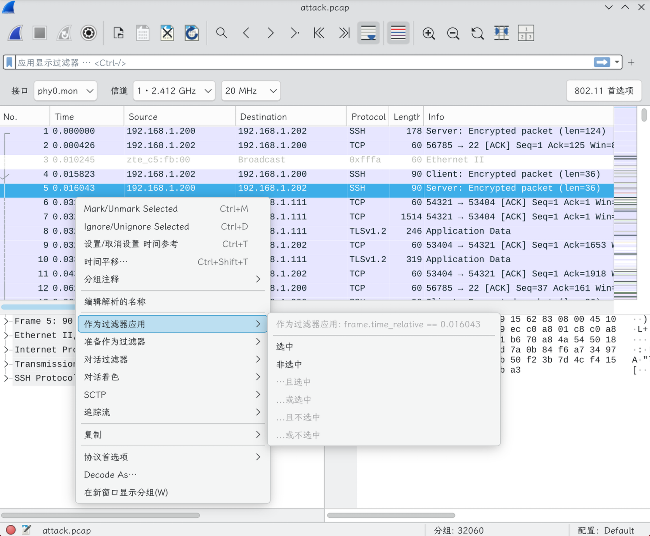
Task: Open 协议首选项 submenu
Action: [173, 457]
